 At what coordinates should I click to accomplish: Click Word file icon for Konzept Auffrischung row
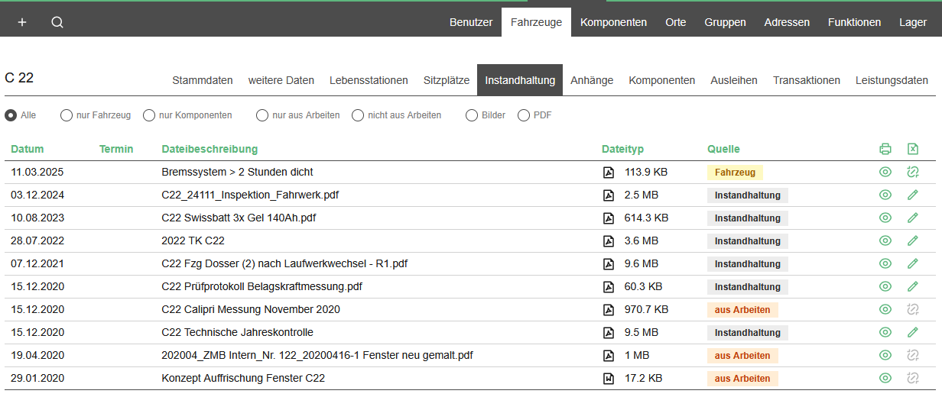pyautogui.click(x=609, y=378)
